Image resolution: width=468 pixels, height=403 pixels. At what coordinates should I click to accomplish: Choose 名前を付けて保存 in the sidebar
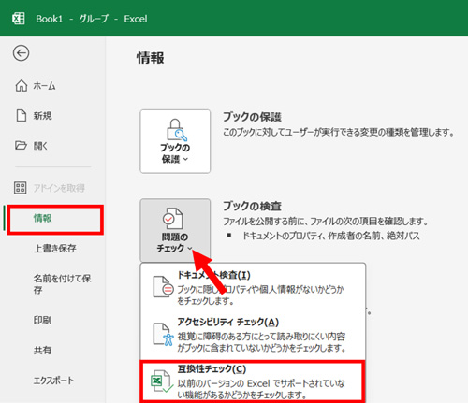53,284
